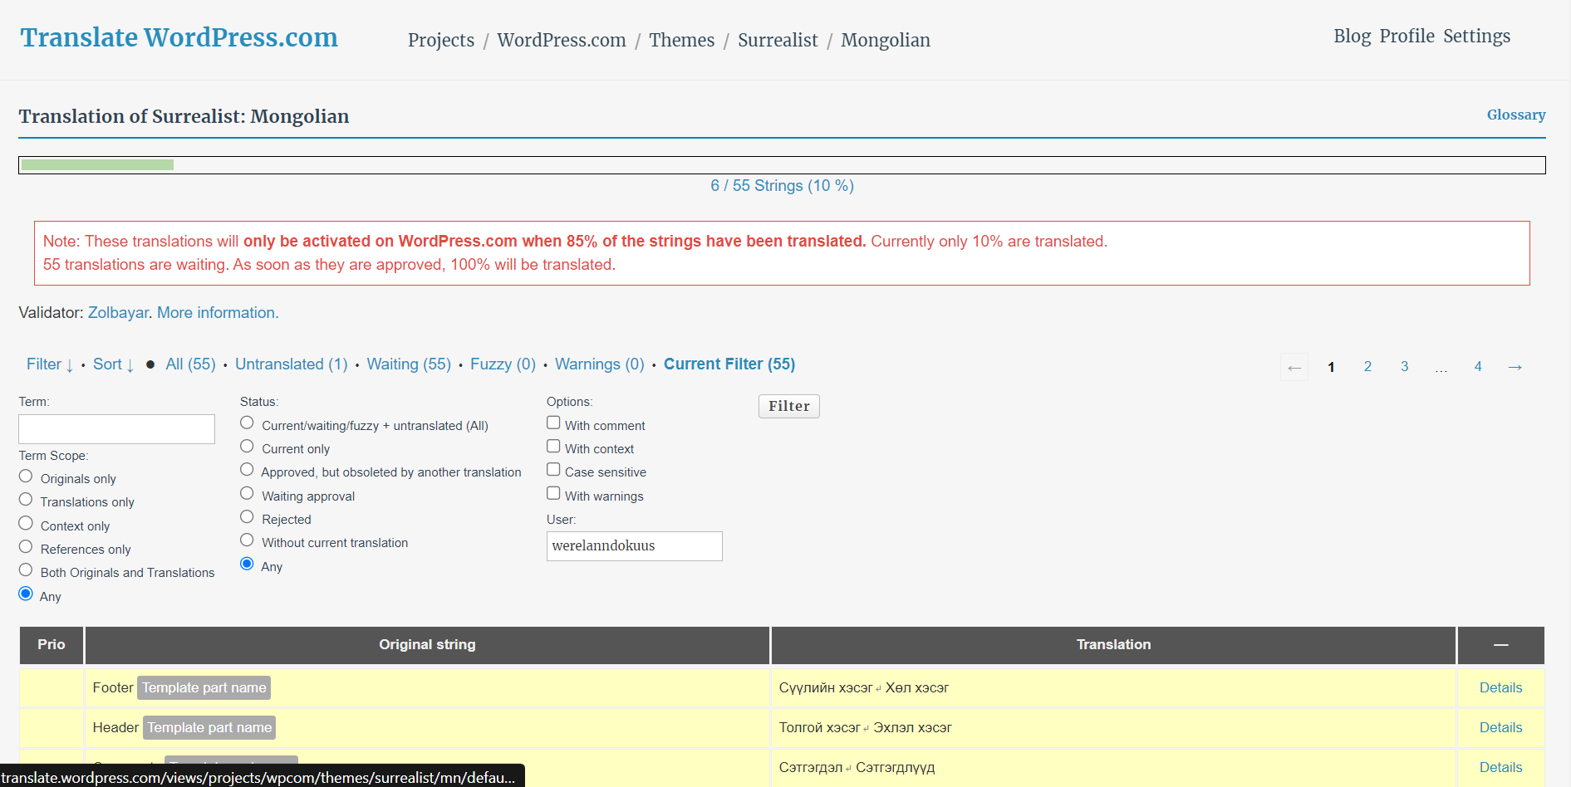This screenshot has width=1571, height=787.
Task: Select 'Rejected' status radio
Action: point(247,517)
